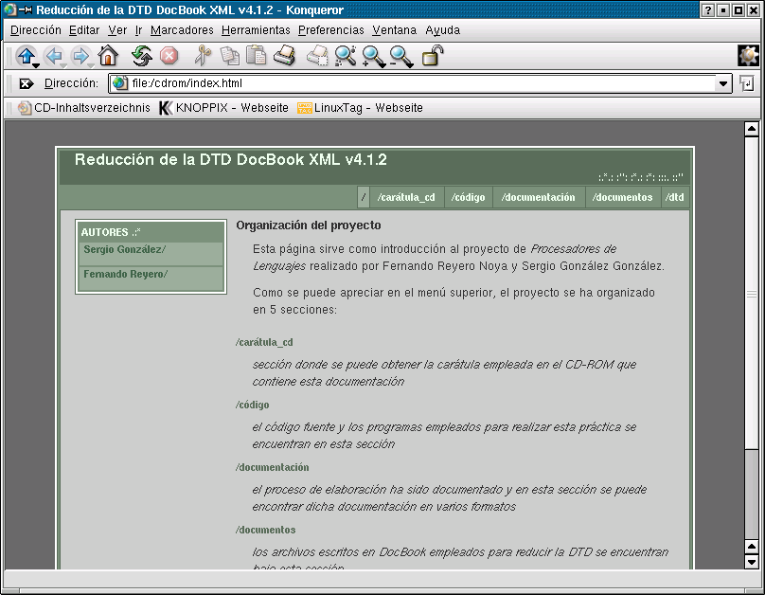Open the Ir menu
765x595 pixels.
click(x=138, y=30)
